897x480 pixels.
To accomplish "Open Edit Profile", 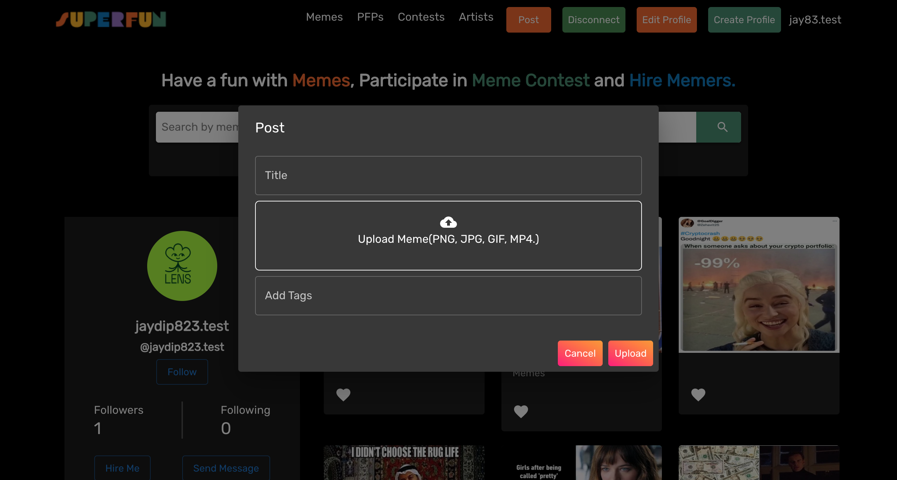I will 666,20.
